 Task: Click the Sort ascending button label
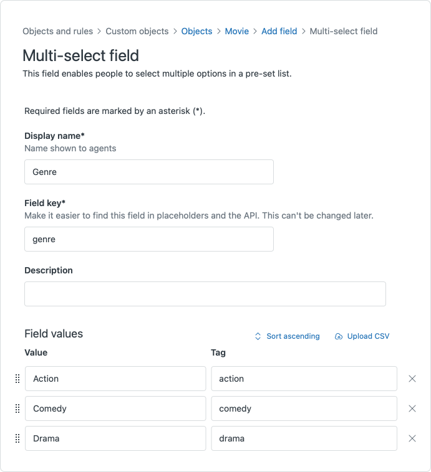pos(293,336)
